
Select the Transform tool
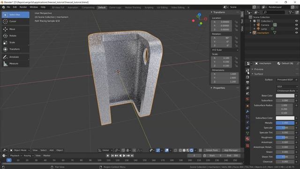click(x=15, y=49)
